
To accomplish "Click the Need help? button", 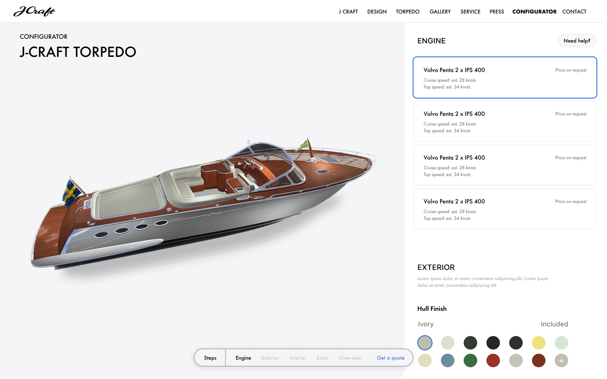I will pos(577,40).
